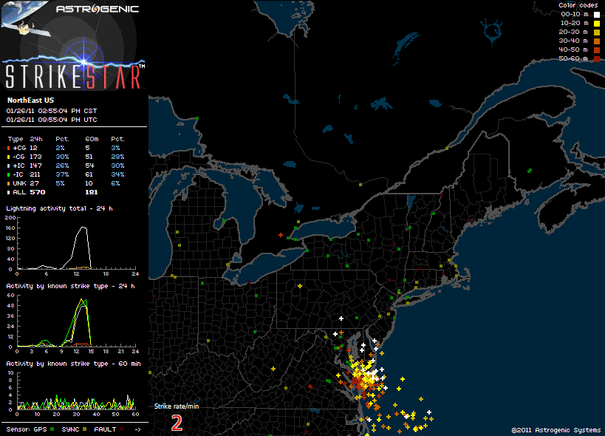Select the white 00-10 m color swatch

pos(597,15)
